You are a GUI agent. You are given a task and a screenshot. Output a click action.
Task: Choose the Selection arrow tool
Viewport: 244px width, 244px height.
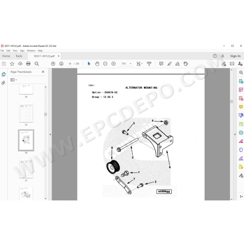[x=89, y=64]
